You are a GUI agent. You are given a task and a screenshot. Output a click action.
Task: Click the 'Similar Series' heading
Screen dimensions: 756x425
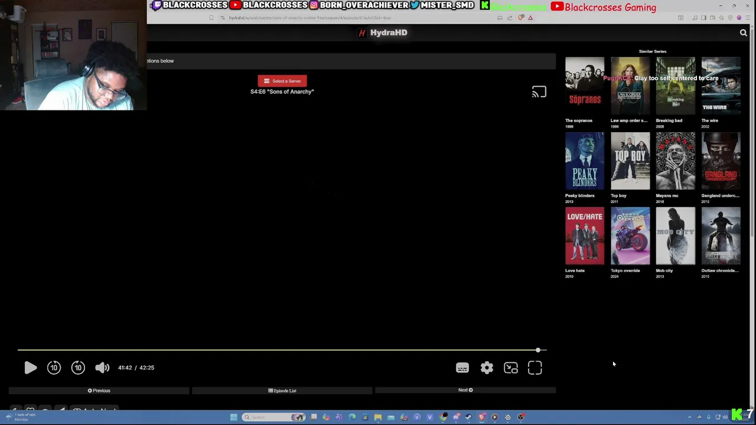[653, 51]
